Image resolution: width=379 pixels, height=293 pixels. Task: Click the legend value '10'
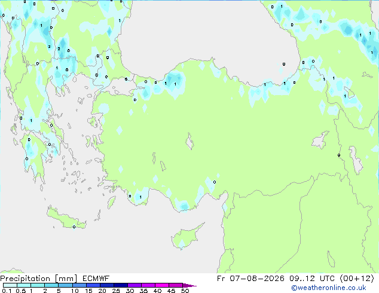pos(75,291)
